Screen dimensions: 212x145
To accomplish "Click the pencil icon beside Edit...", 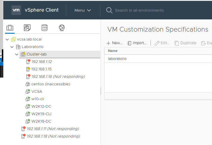I will [157, 43].
